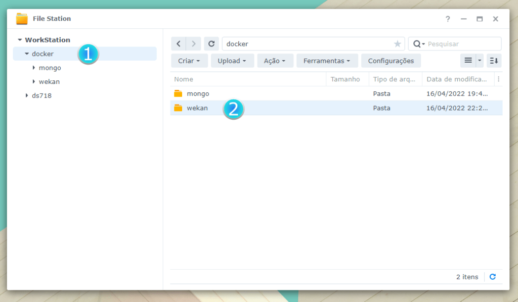Click the back navigation arrow

tap(179, 44)
